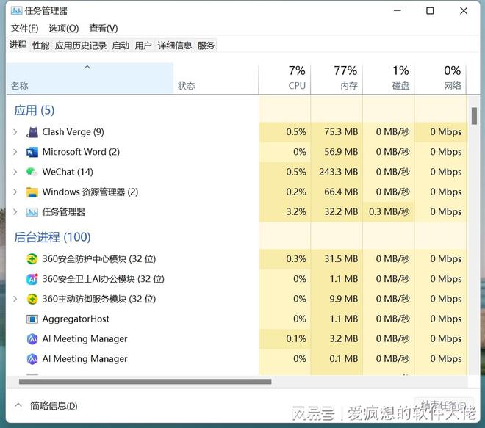
Task: Collapse to 简略信息 view chevron
Action: pyautogui.click(x=18, y=405)
